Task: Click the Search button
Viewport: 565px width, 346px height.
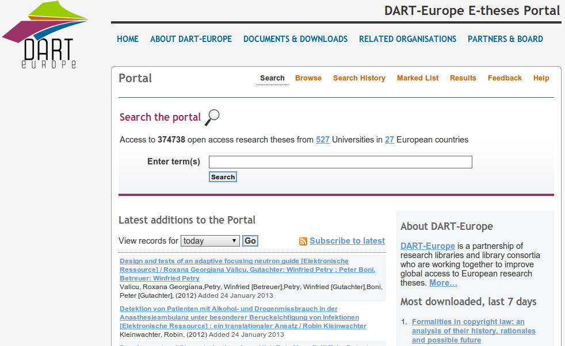Action: (223, 177)
